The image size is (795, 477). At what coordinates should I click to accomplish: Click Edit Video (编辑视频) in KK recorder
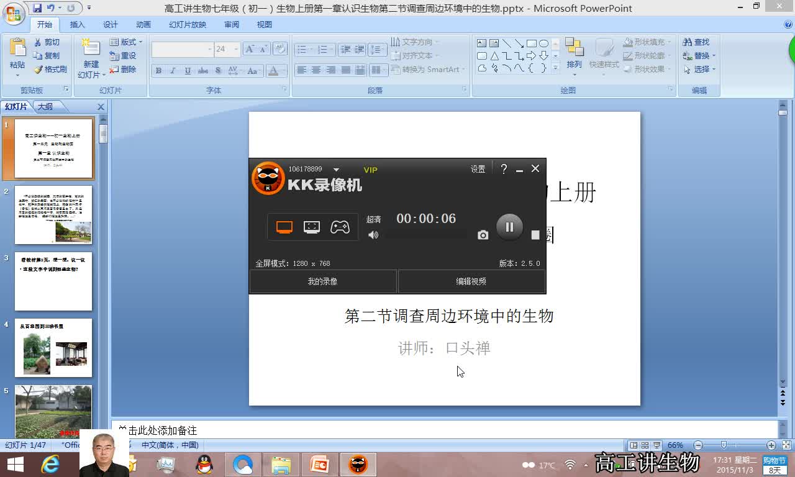click(471, 281)
